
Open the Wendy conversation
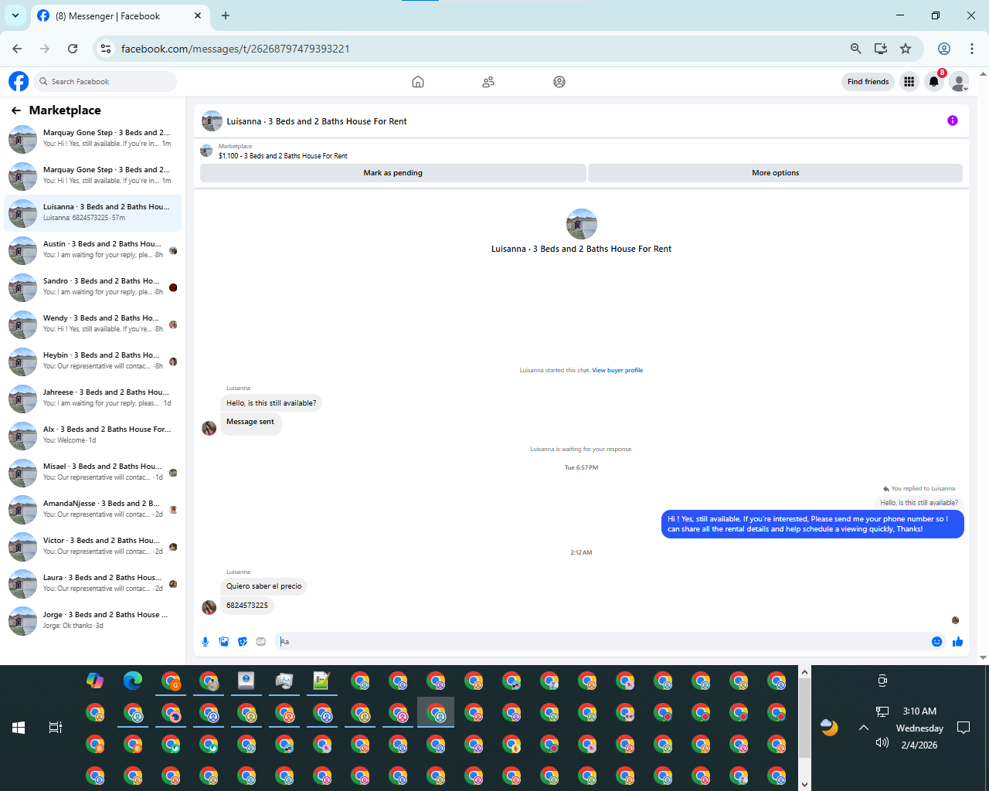click(93, 324)
